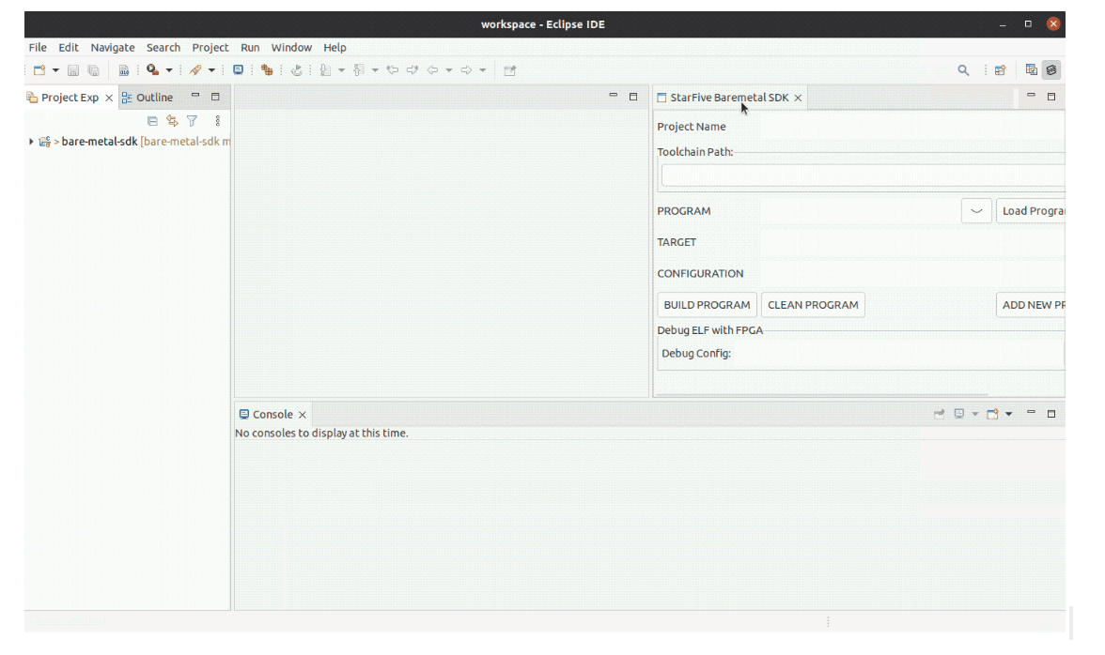Click the binary 010 file toolbar icon
Image resolution: width=1105 pixels, height=655 pixels.
coord(124,70)
